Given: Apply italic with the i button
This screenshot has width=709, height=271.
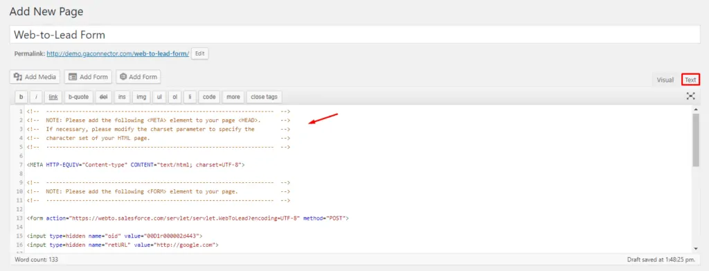Looking at the screenshot, I should [36, 97].
